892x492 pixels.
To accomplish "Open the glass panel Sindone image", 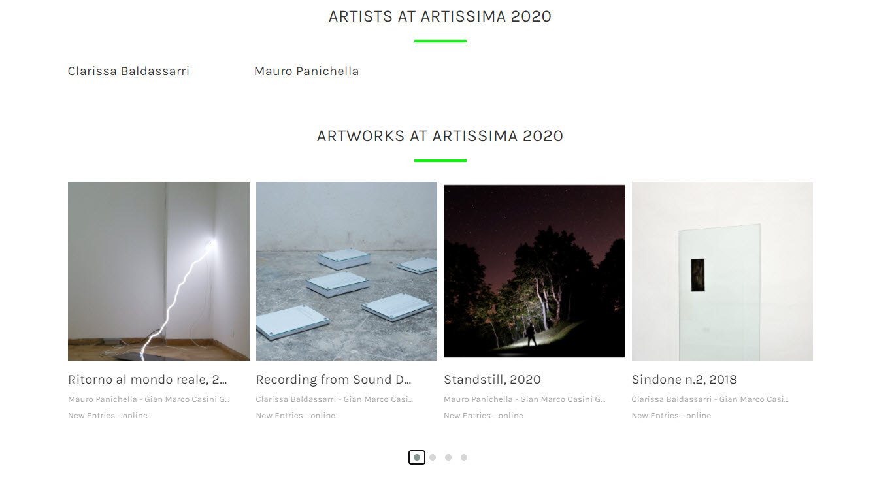I will (x=722, y=271).
